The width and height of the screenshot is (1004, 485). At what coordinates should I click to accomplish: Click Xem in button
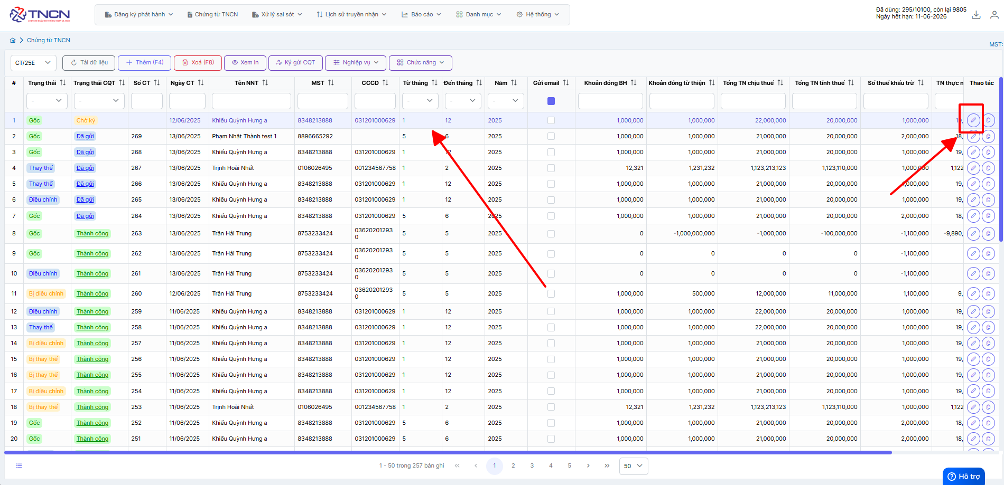point(245,63)
